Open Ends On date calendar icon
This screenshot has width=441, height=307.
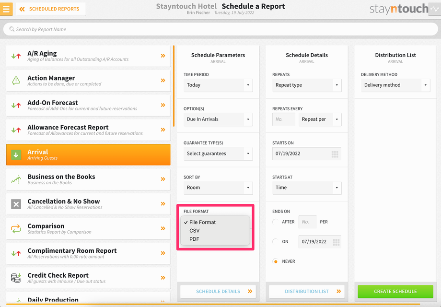pyautogui.click(x=336, y=242)
